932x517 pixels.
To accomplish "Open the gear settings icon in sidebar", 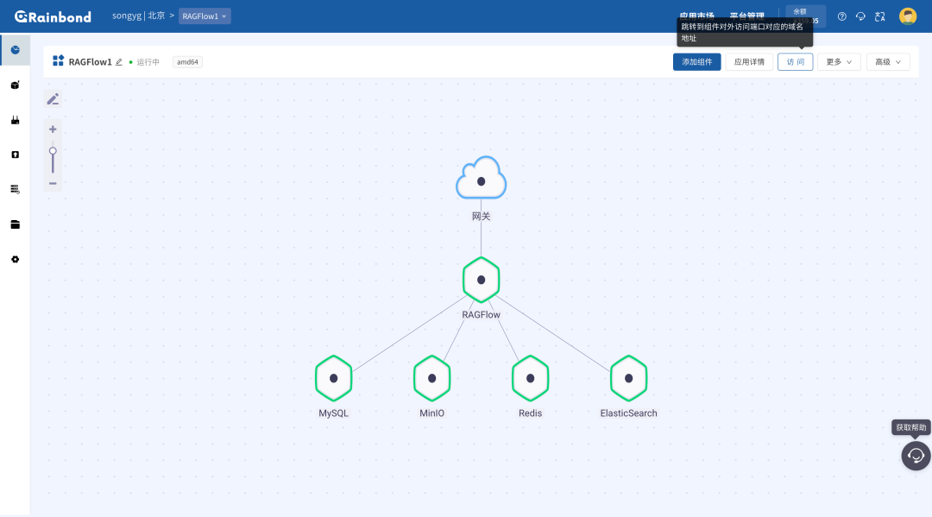I will tap(16, 259).
